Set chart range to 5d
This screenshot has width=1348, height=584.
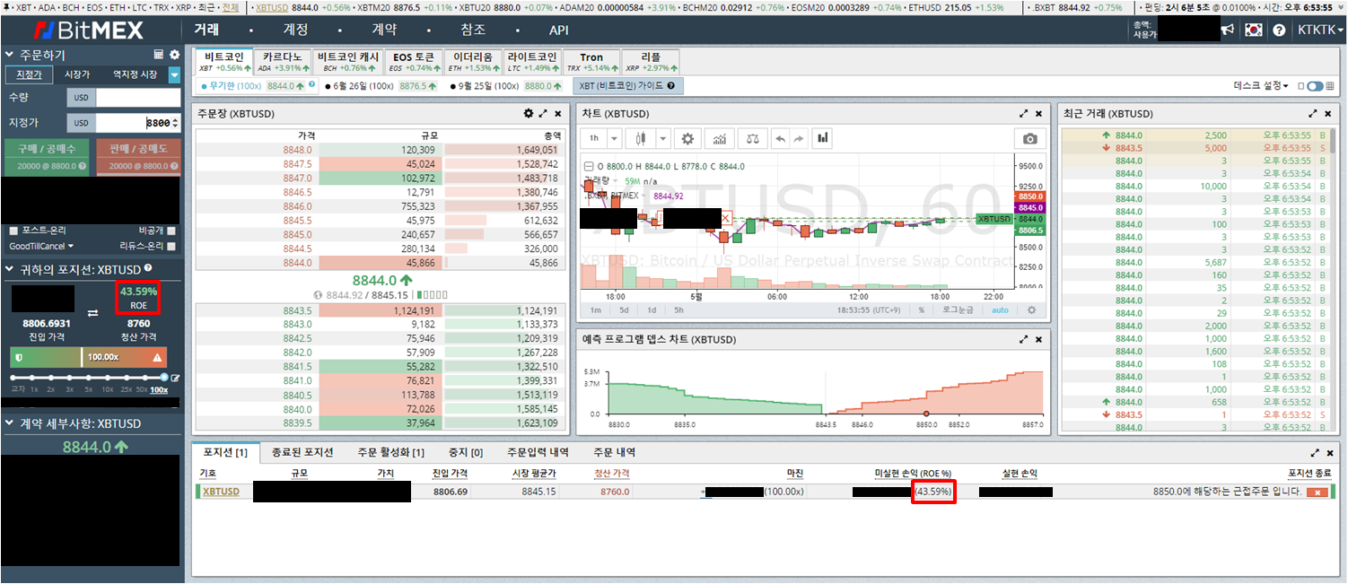(623, 309)
